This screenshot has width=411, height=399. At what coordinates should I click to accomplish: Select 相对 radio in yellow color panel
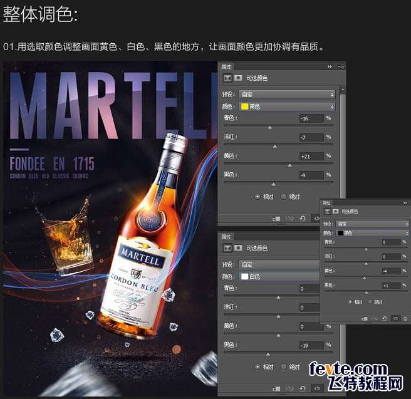tap(258, 197)
